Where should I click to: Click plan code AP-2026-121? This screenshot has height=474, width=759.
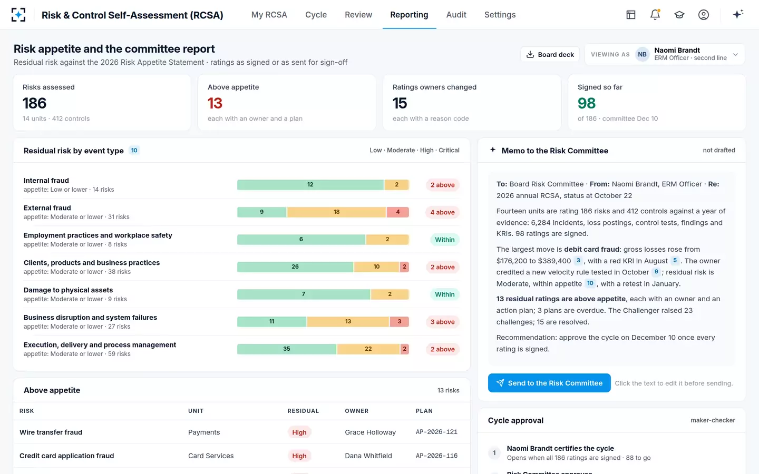point(436,432)
